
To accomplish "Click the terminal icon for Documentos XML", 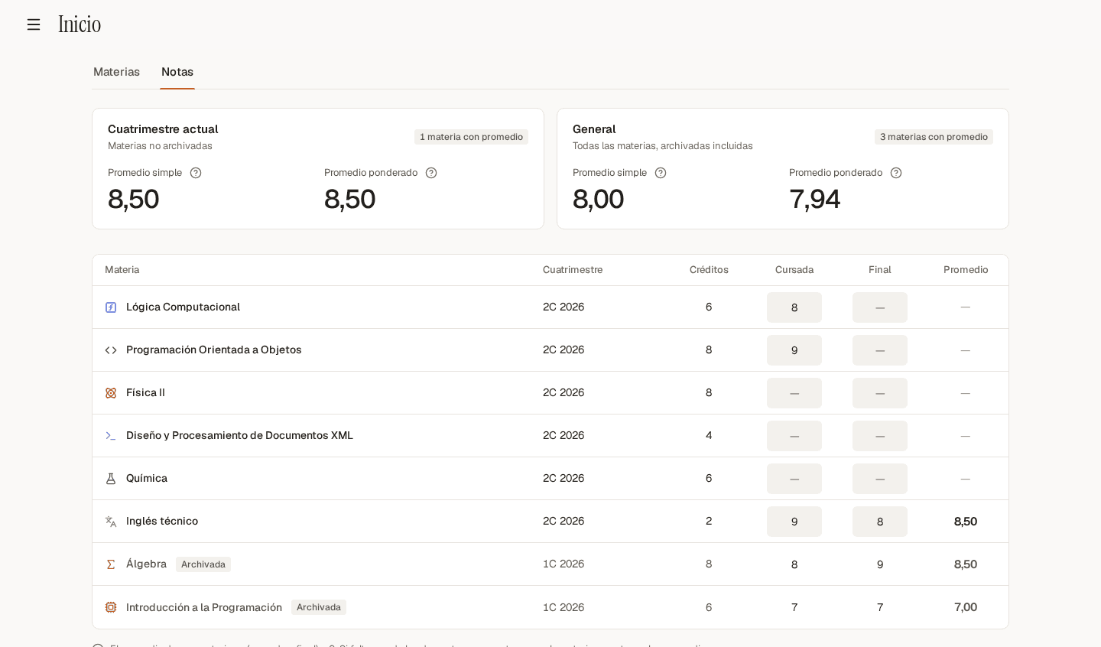I will click(x=111, y=436).
